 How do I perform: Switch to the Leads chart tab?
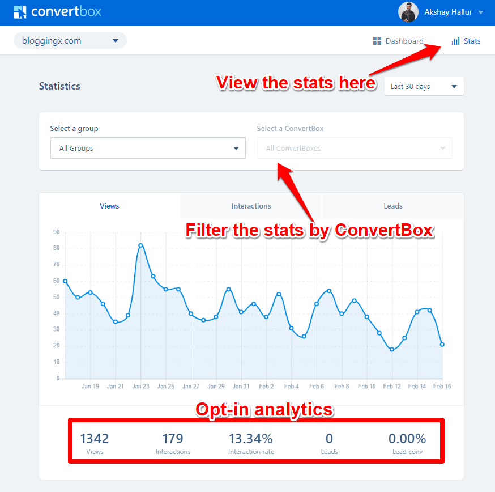click(392, 206)
